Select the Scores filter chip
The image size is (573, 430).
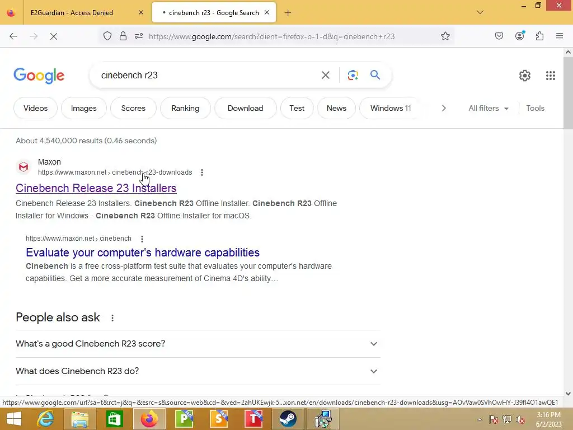click(133, 108)
